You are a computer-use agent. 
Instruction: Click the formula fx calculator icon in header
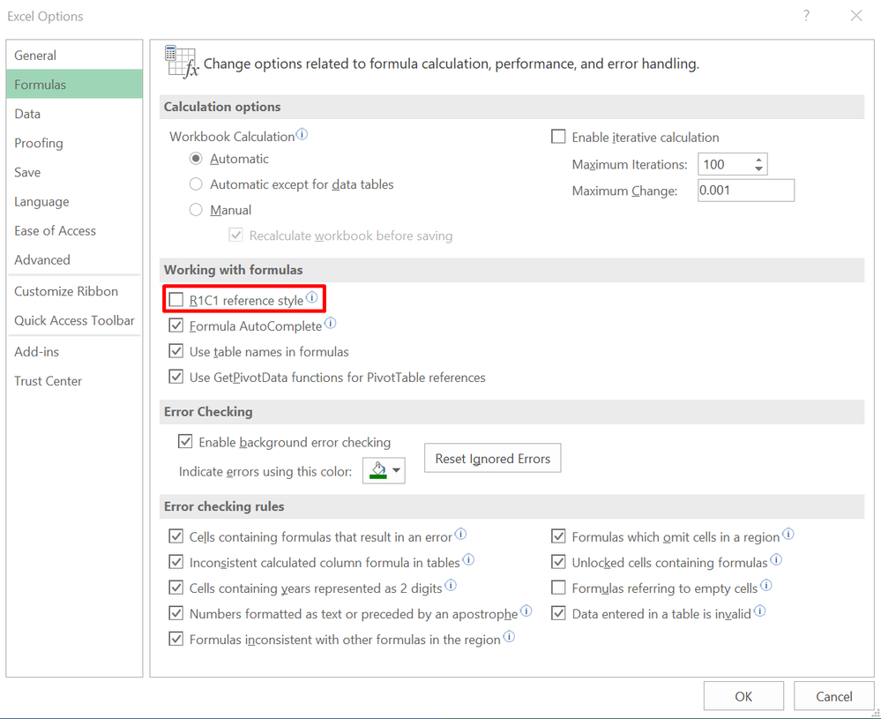click(182, 62)
